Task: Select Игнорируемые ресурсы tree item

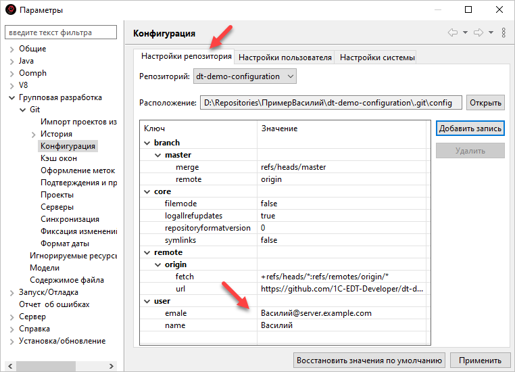Action: point(73,256)
